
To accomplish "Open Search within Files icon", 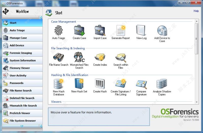I will 121,58.
